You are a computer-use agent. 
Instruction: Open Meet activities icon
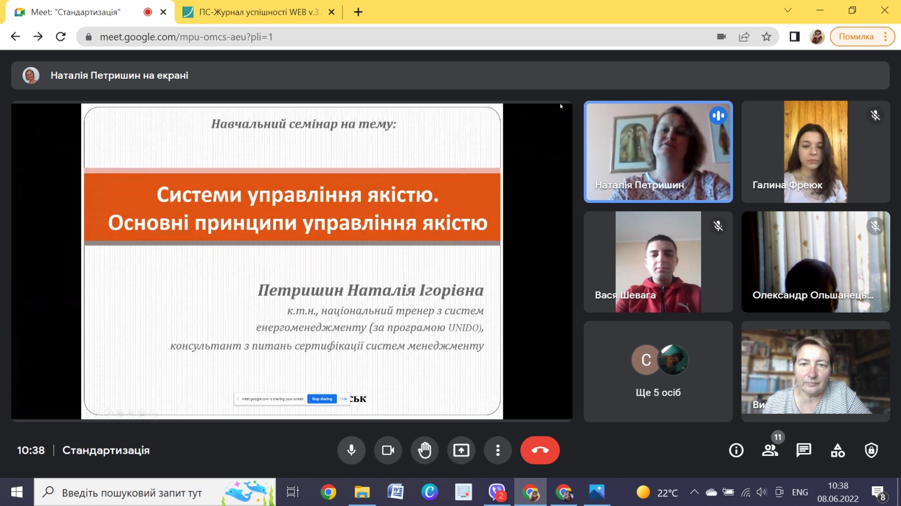click(837, 450)
